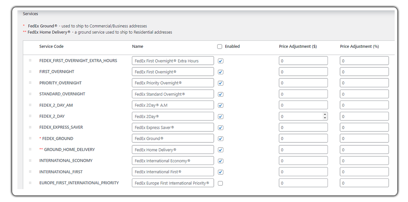
Task: Focus dollar price adjustment for FIRST_OVERNIGHT
Action: tap(303, 72)
